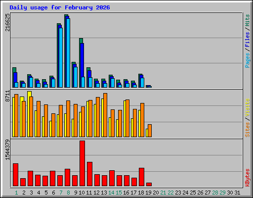Click the orange Sites bar for day 19
Viewport: 253px width, 198px height.
click(150, 131)
